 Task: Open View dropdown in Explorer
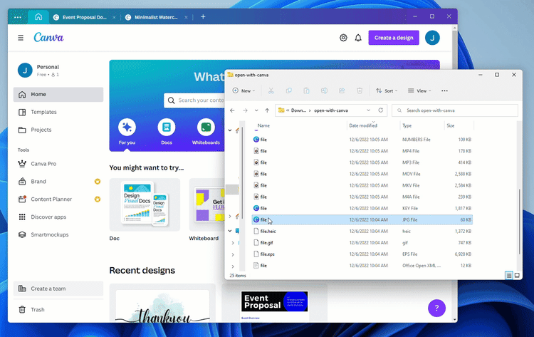419,90
